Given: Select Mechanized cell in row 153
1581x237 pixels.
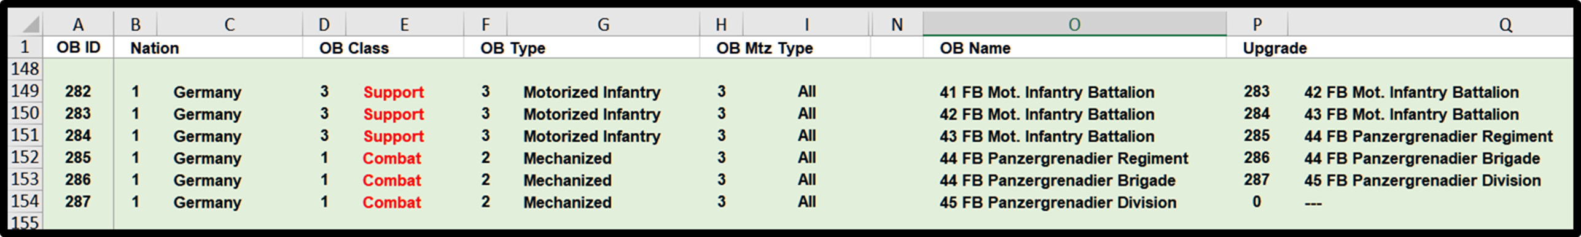Looking at the screenshot, I should point(567,180).
